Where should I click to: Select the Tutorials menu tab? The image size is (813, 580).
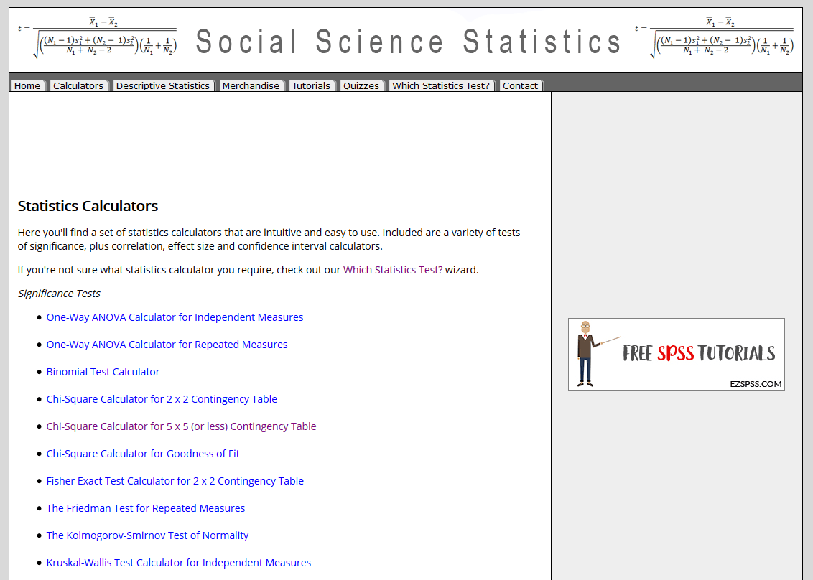pyautogui.click(x=311, y=86)
